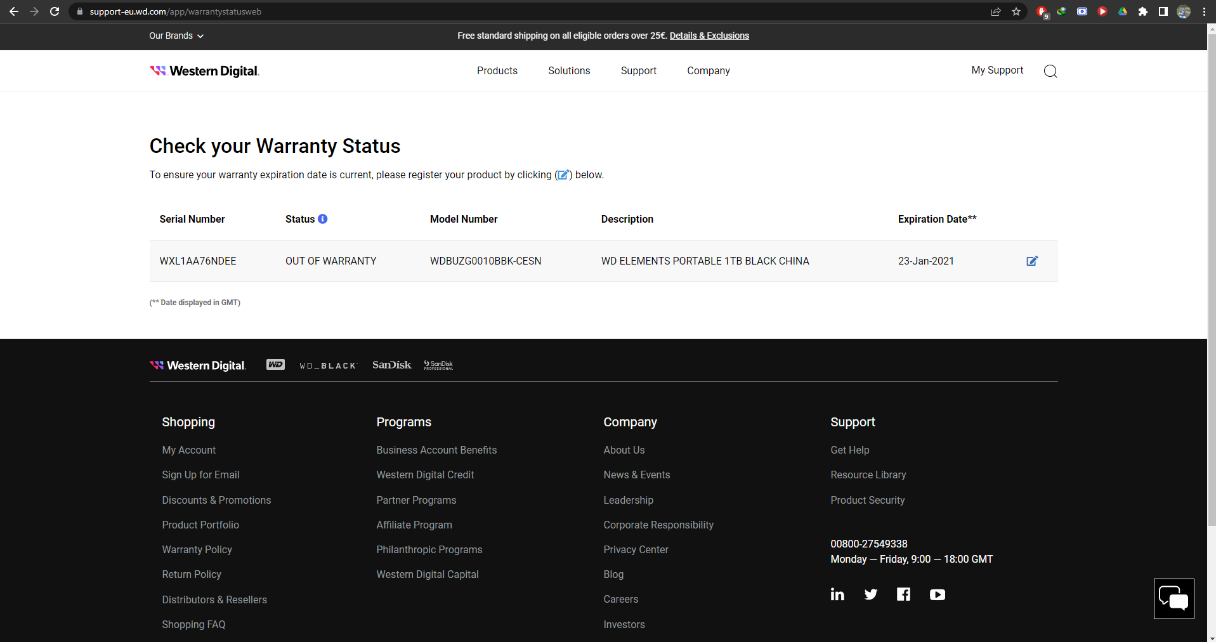Click the Western Digital footer logo
Viewport: 1216px width, 642px height.
coord(197,365)
